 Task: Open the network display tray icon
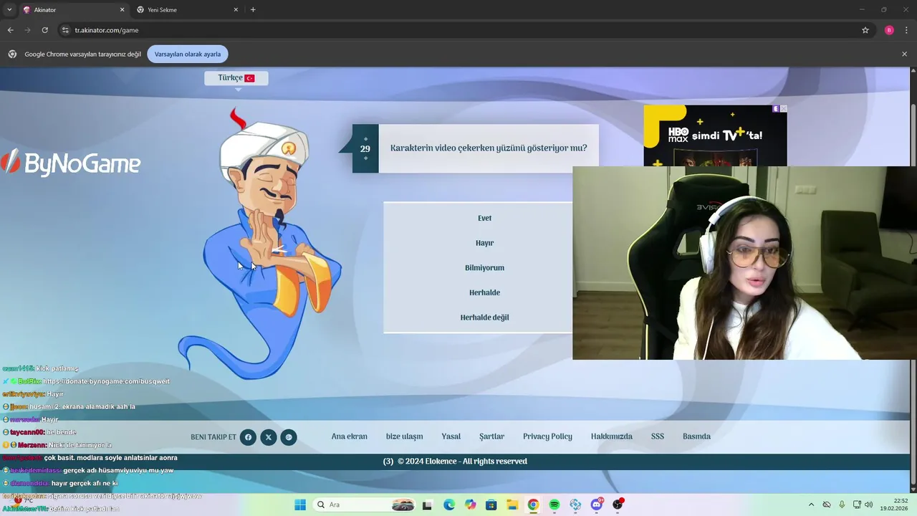click(x=857, y=505)
